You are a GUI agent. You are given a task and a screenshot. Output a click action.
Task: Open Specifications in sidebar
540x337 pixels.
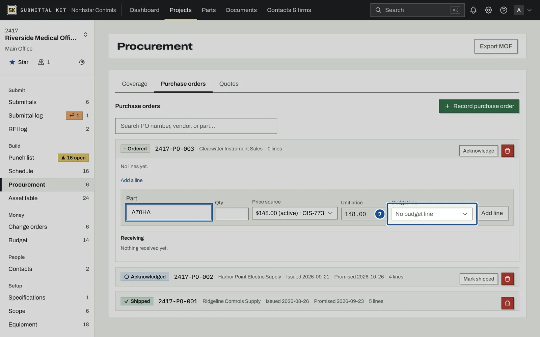tap(47, 298)
